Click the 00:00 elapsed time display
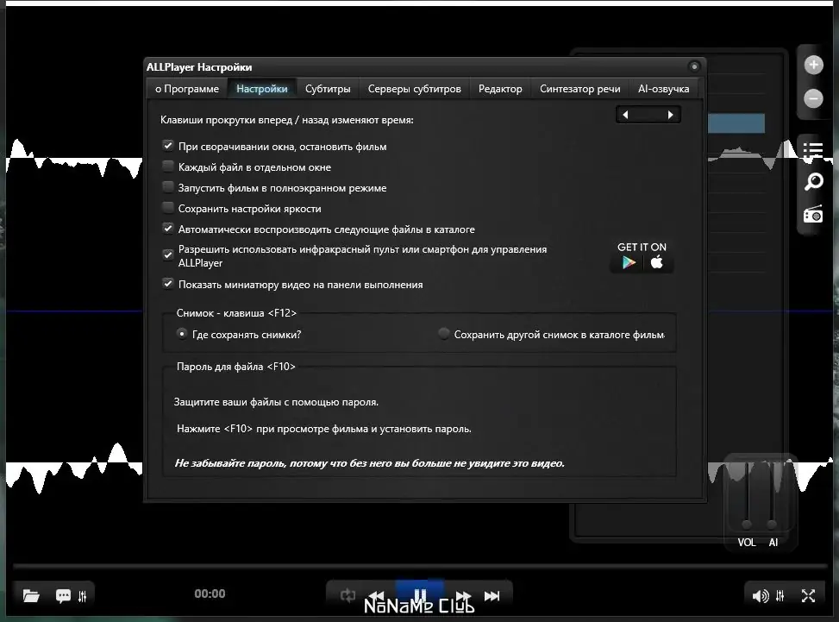The height and width of the screenshot is (622, 839). pos(210,594)
